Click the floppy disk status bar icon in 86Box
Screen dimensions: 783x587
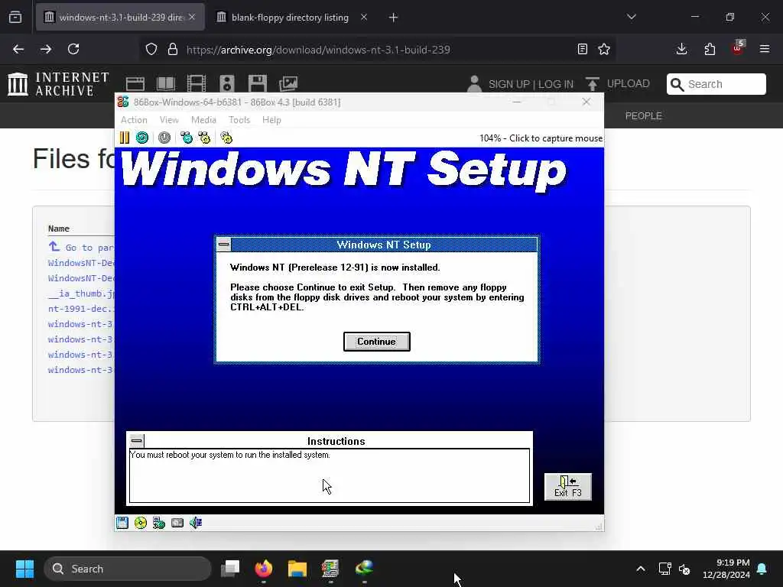coord(122,523)
